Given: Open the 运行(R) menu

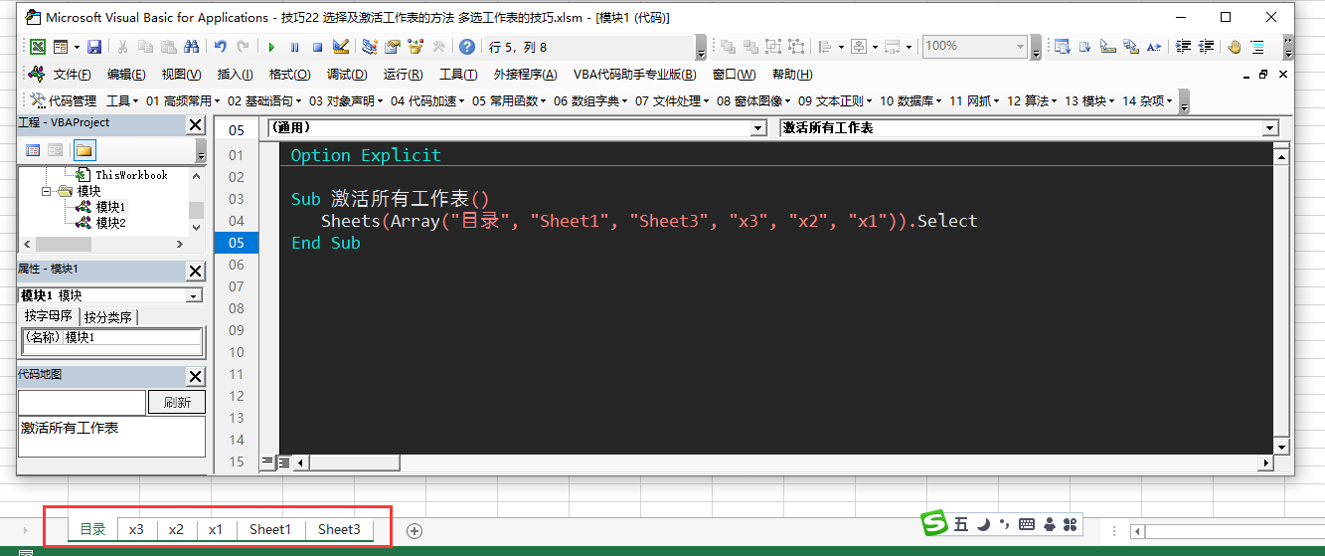Looking at the screenshot, I should click(403, 75).
